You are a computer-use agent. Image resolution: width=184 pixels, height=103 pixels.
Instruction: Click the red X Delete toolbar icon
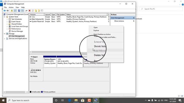30,11
